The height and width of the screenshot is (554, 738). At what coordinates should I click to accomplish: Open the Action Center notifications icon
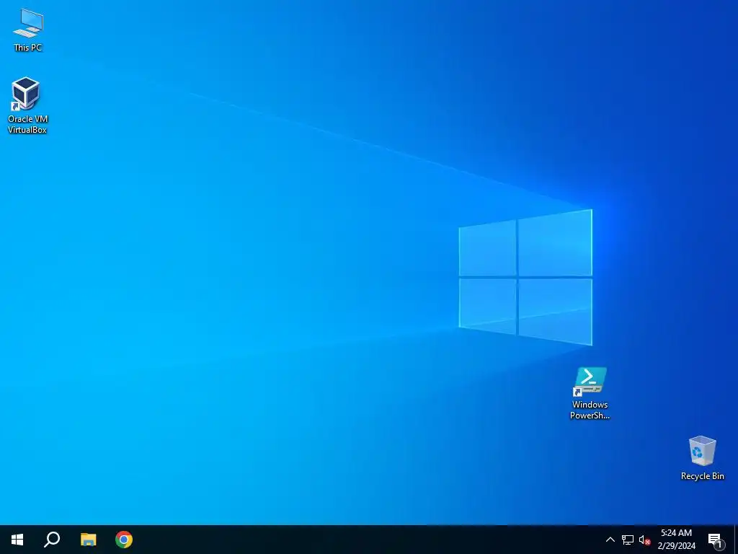click(x=716, y=540)
